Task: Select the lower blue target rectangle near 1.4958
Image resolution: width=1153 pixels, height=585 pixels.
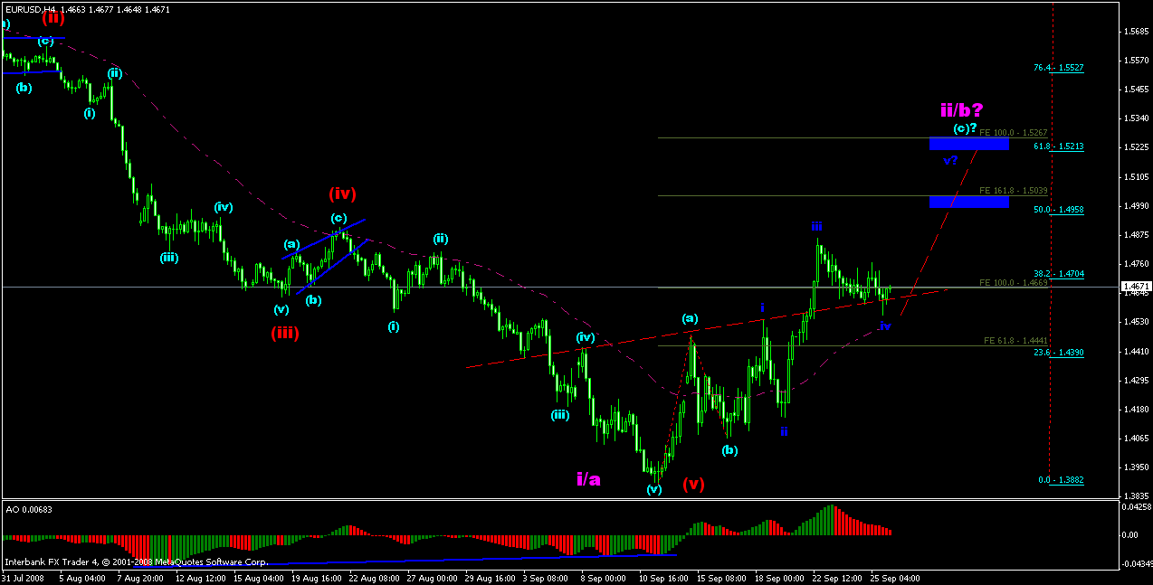Action: (969, 202)
